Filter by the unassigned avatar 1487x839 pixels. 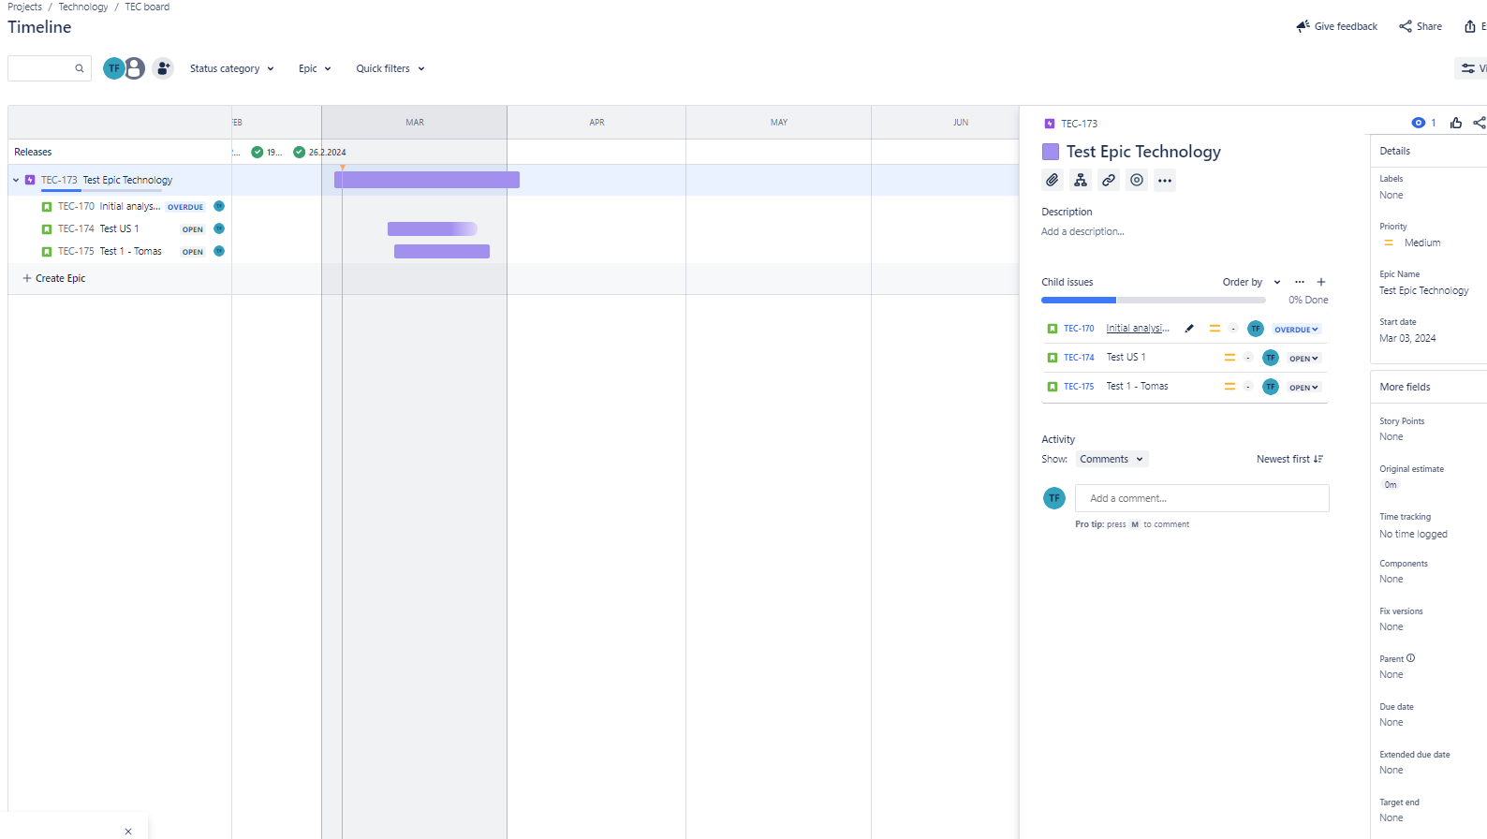pos(135,68)
